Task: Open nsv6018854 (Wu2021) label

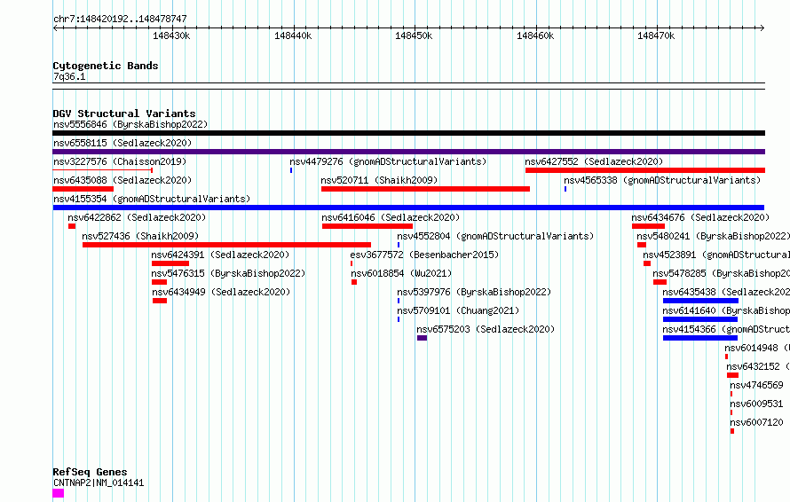Action: tap(401, 273)
